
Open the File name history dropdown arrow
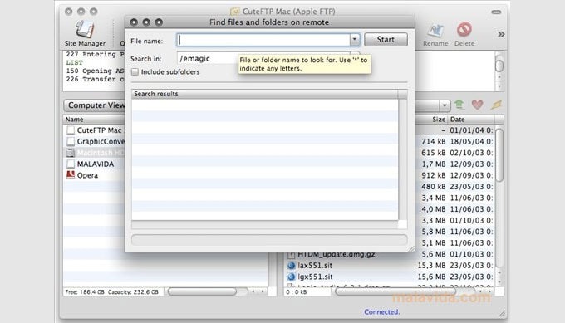click(x=355, y=39)
